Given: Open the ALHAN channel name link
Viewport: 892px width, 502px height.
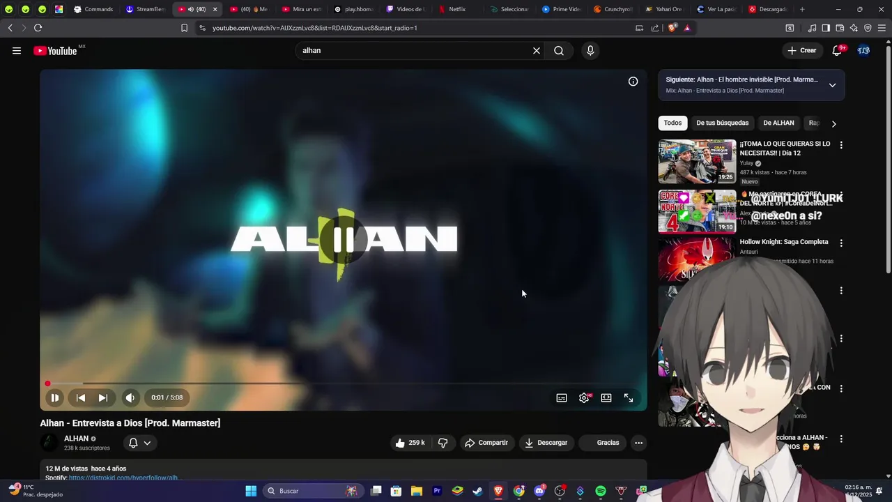Looking at the screenshot, I should 76,439.
